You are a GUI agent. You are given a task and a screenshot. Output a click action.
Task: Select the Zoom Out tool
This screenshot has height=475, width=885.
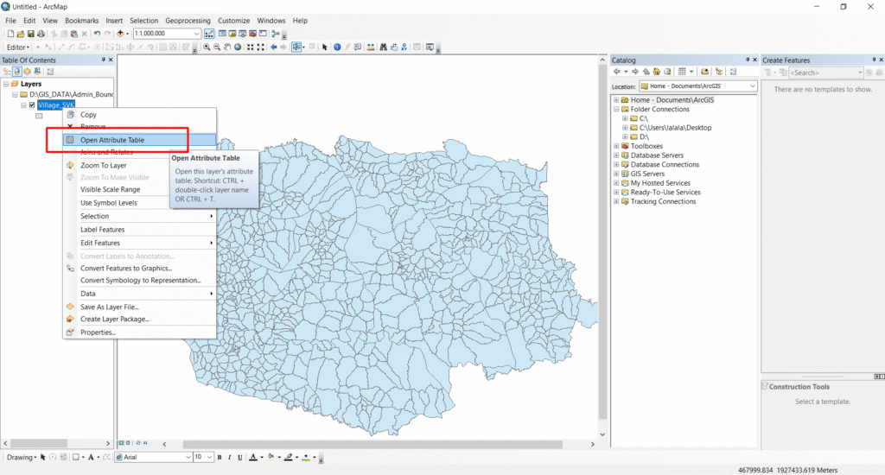217,47
